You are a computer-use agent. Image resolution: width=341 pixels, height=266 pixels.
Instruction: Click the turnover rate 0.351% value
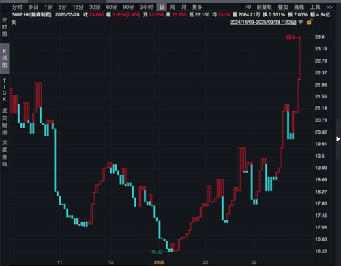tap(277, 15)
